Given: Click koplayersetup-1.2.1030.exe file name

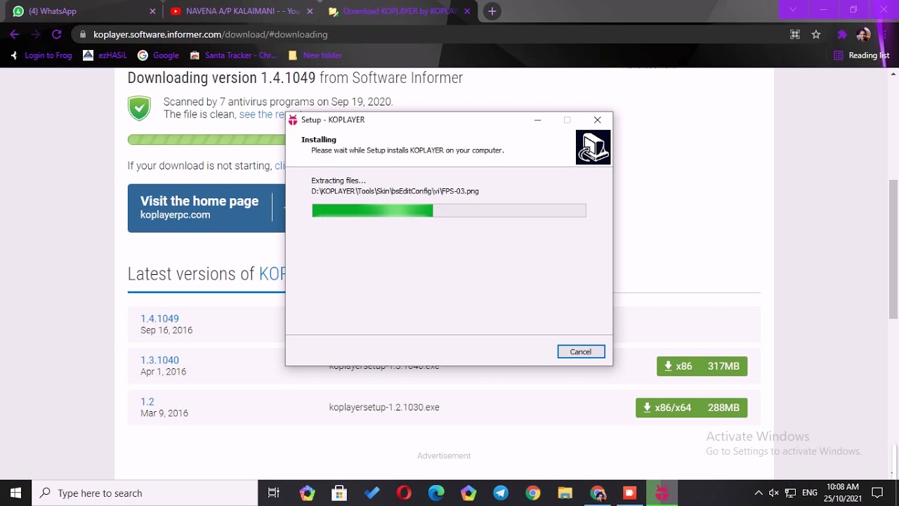Looking at the screenshot, I should [x=384, y=407].
